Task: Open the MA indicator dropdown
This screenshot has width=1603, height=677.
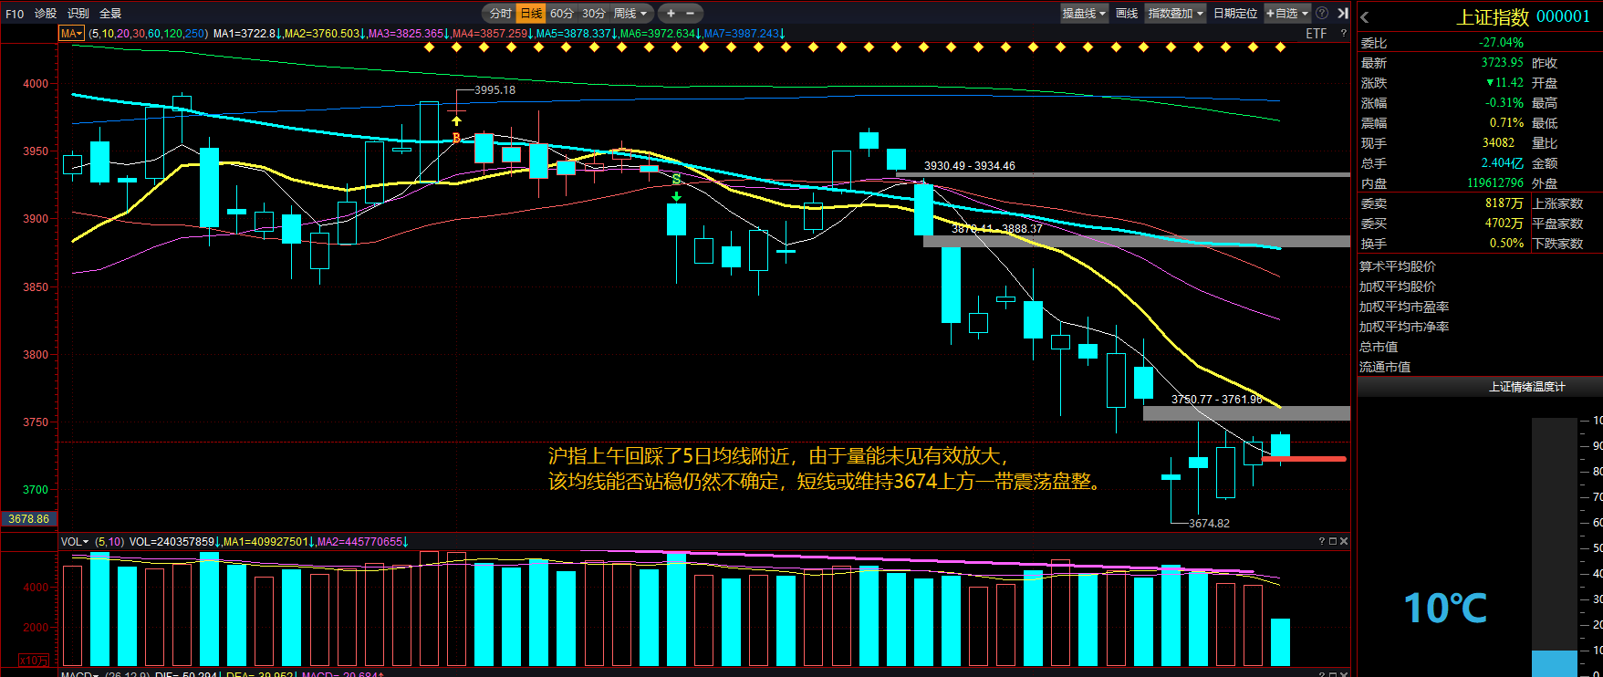Action: pos(71,33)
